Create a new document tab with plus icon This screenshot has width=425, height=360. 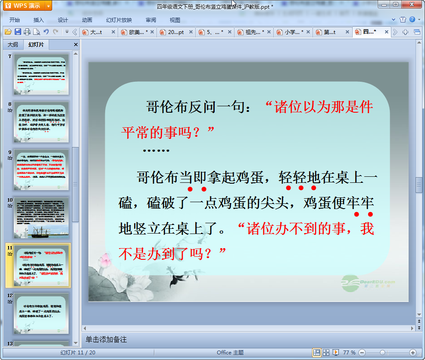[405, 32]
